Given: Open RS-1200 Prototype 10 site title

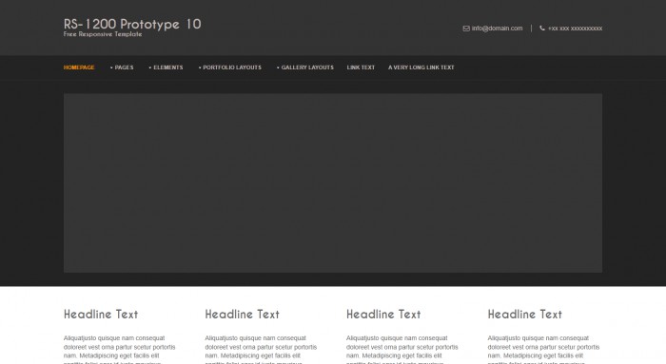Looking at the screenshot, I should point(132,24).
